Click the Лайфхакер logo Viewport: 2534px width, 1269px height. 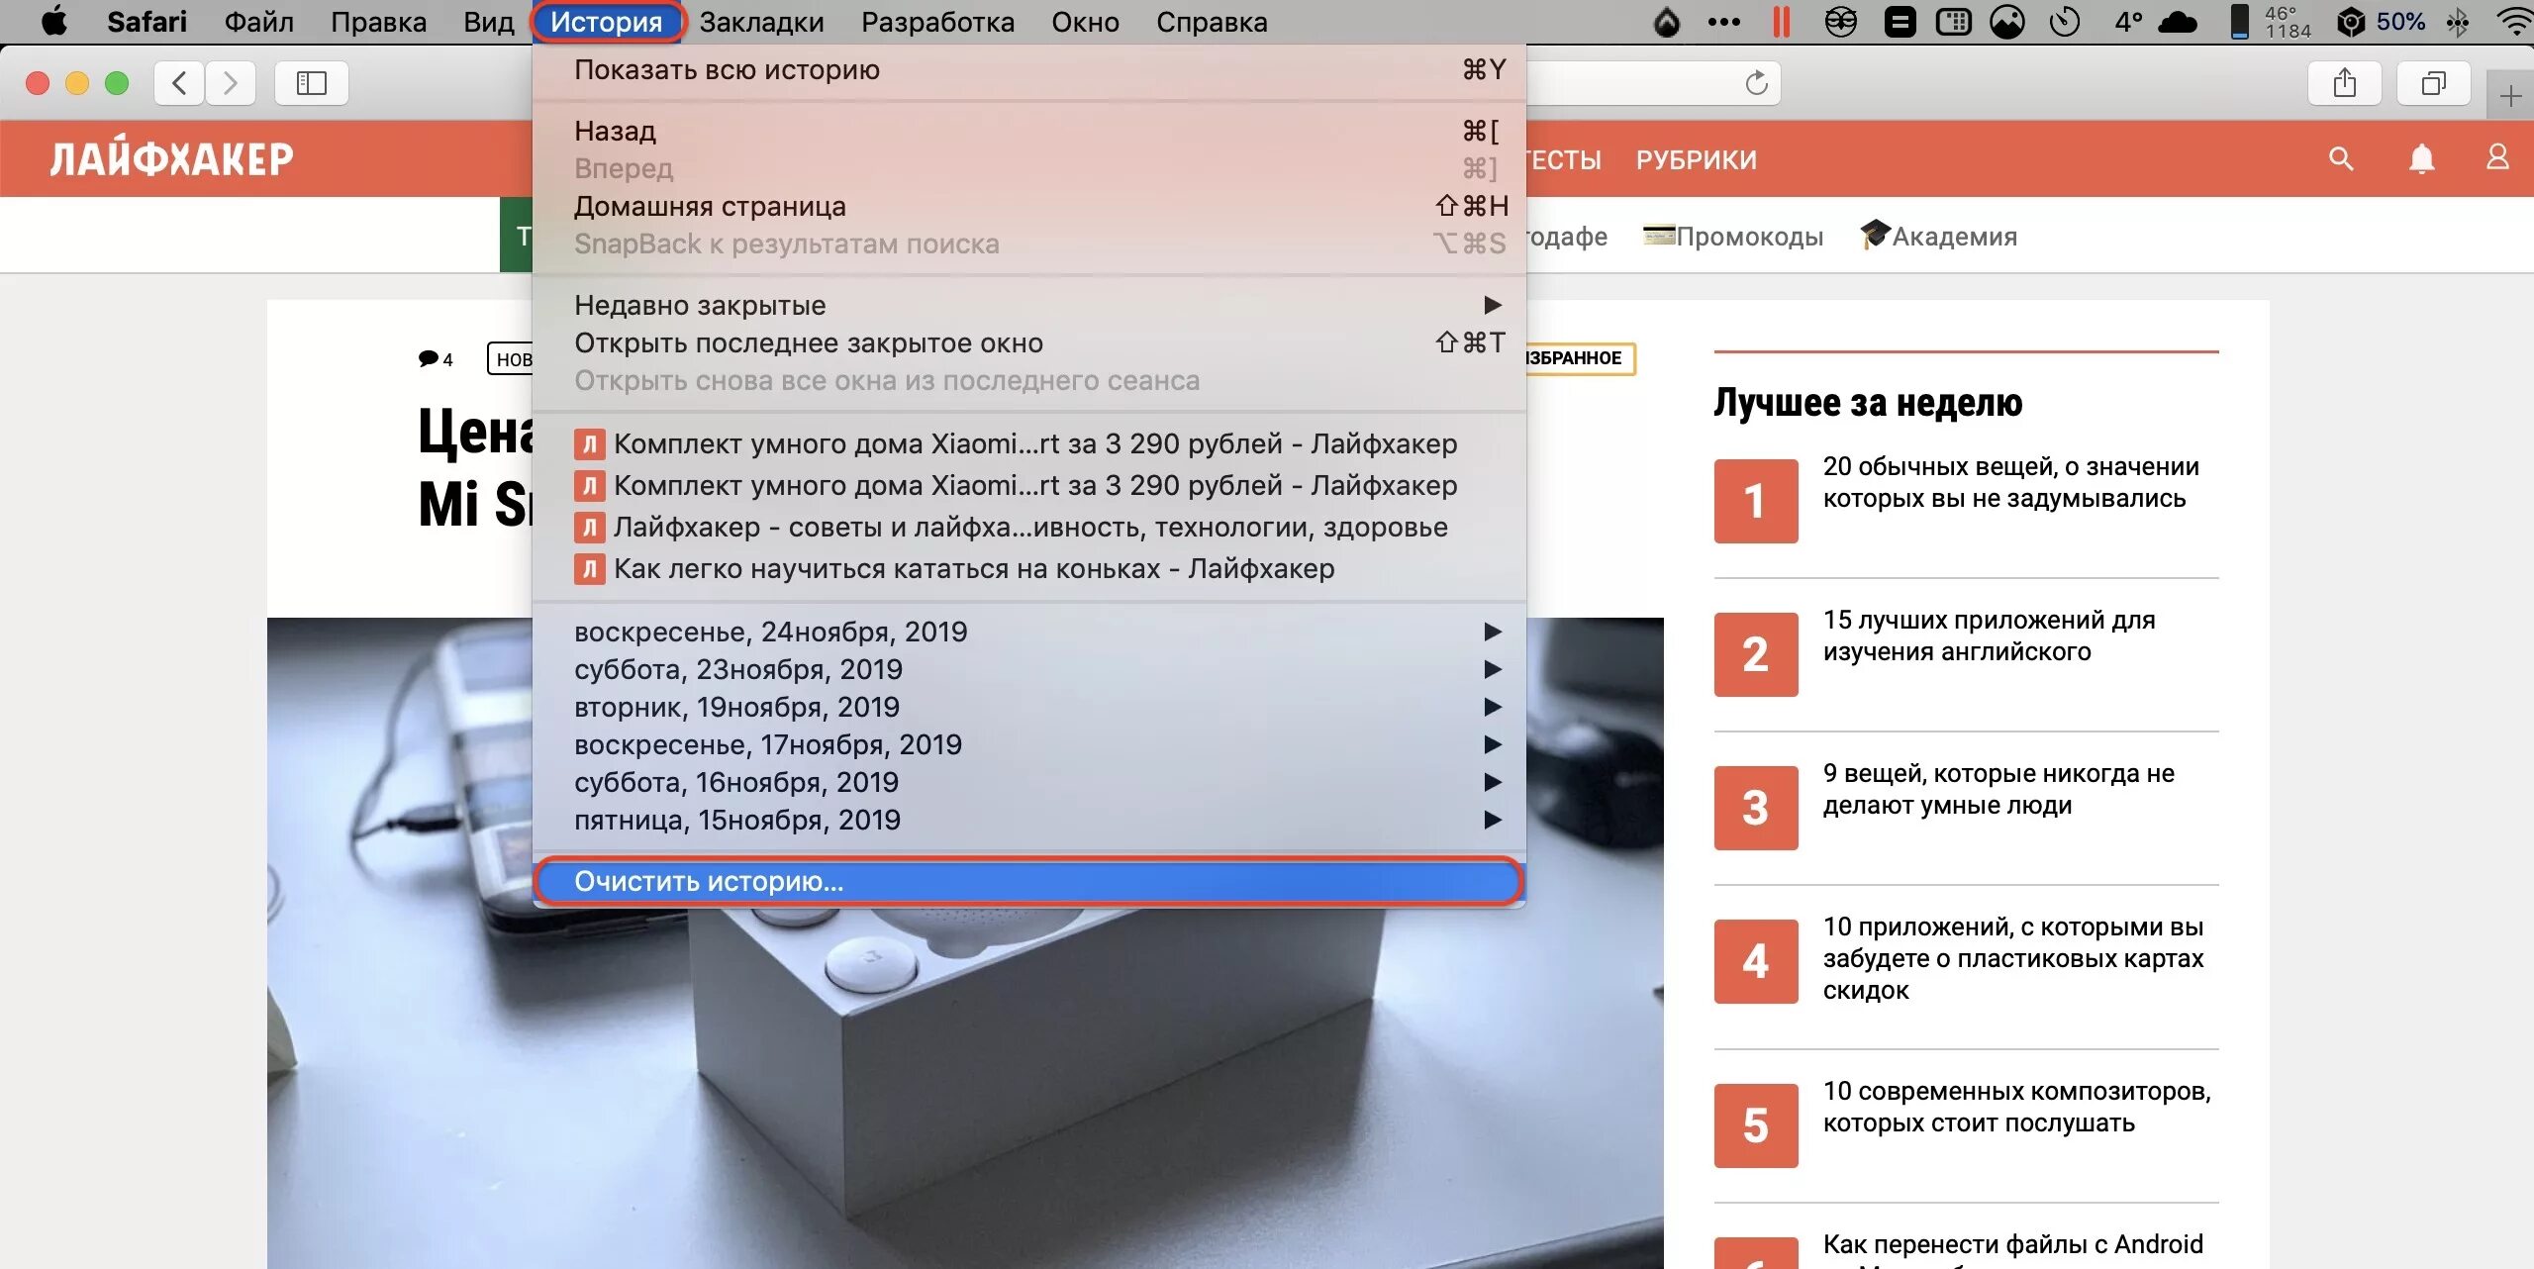click(x=171, y=158)
